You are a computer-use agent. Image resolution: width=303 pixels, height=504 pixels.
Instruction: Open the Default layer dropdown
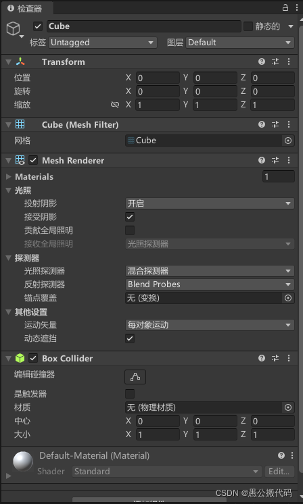point(240,43)
